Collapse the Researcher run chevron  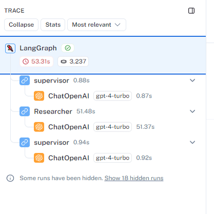(192, 111)
